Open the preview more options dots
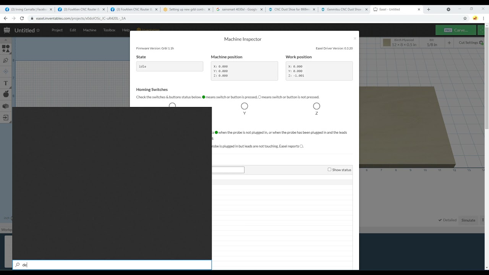The height and width of the screenshot is (275, 489). pos(483,220)
